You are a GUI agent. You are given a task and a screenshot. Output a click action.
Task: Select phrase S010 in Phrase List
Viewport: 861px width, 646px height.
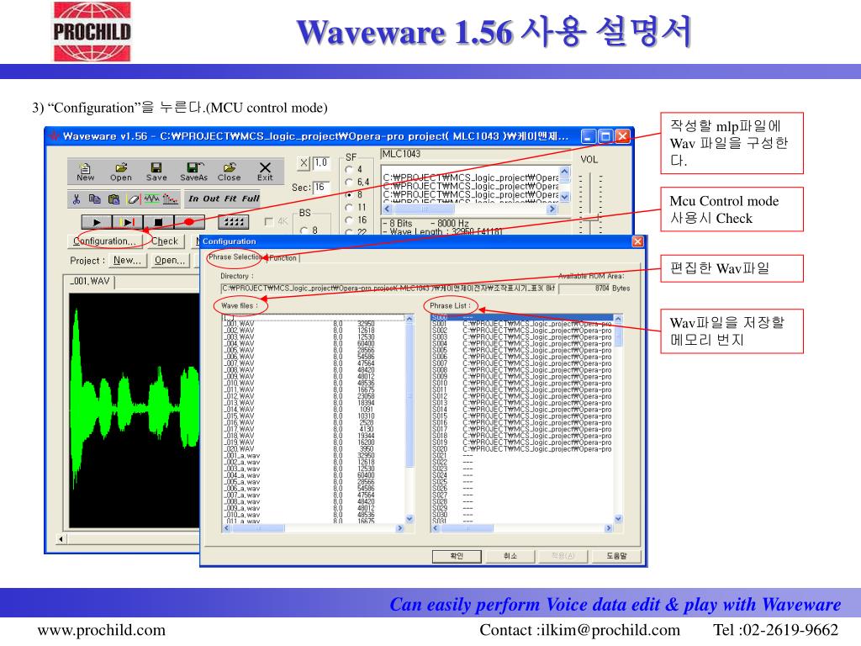[522, 384]
